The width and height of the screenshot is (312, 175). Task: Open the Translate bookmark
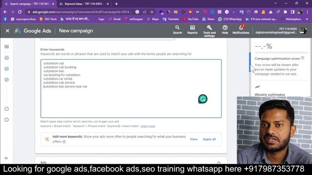[171, 19]
